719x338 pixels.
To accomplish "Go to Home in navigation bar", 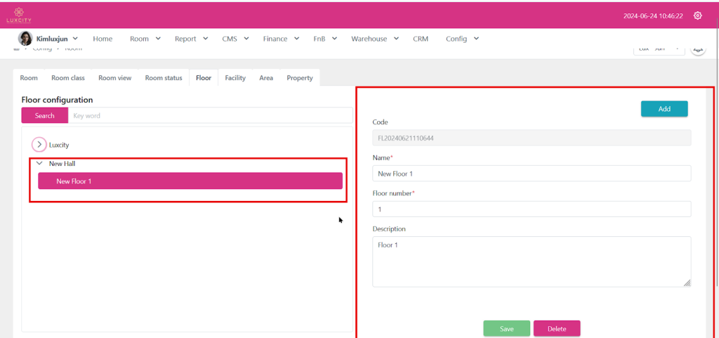I will [103, 39].
